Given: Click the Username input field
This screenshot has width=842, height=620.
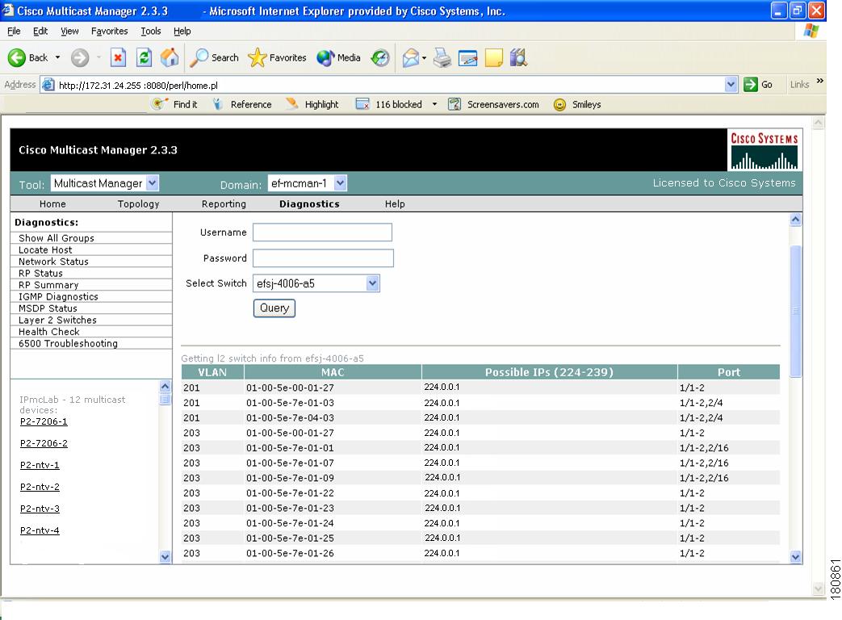Looking at the screenshot, I should coord(322,232).
